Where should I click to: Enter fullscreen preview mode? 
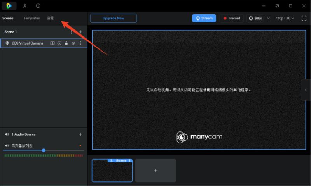pyautogui.click(x=304, y=18)
